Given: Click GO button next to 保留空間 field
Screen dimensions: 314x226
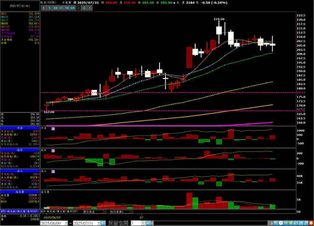Looking at the screenshot, I should tap(149, 223).
